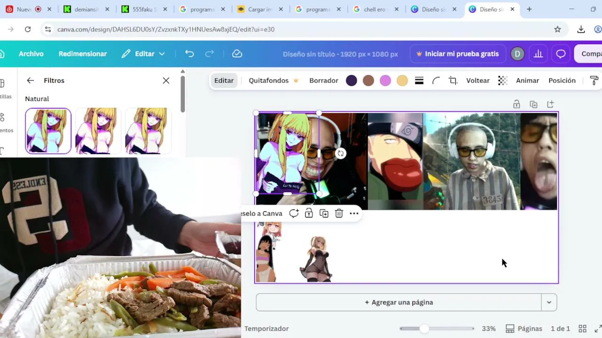Open the Voltear flip options
Viewport: 602px width, 338px height.
click(478, 81)
